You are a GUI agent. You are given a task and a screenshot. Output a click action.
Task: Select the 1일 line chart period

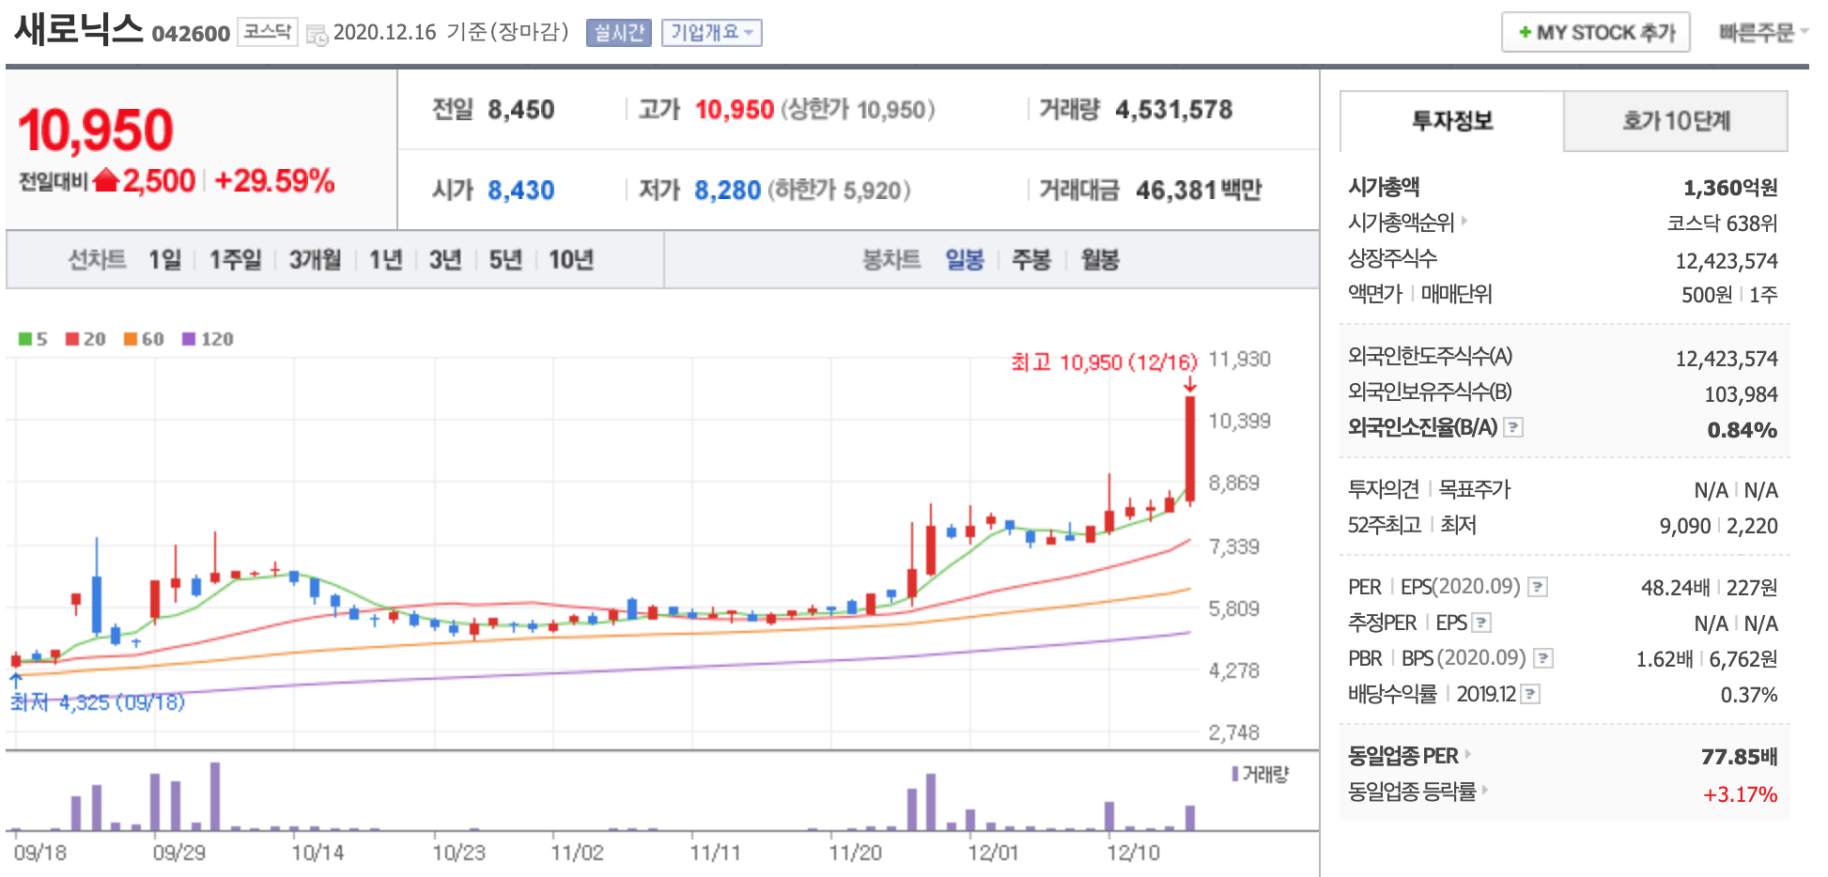164,260
